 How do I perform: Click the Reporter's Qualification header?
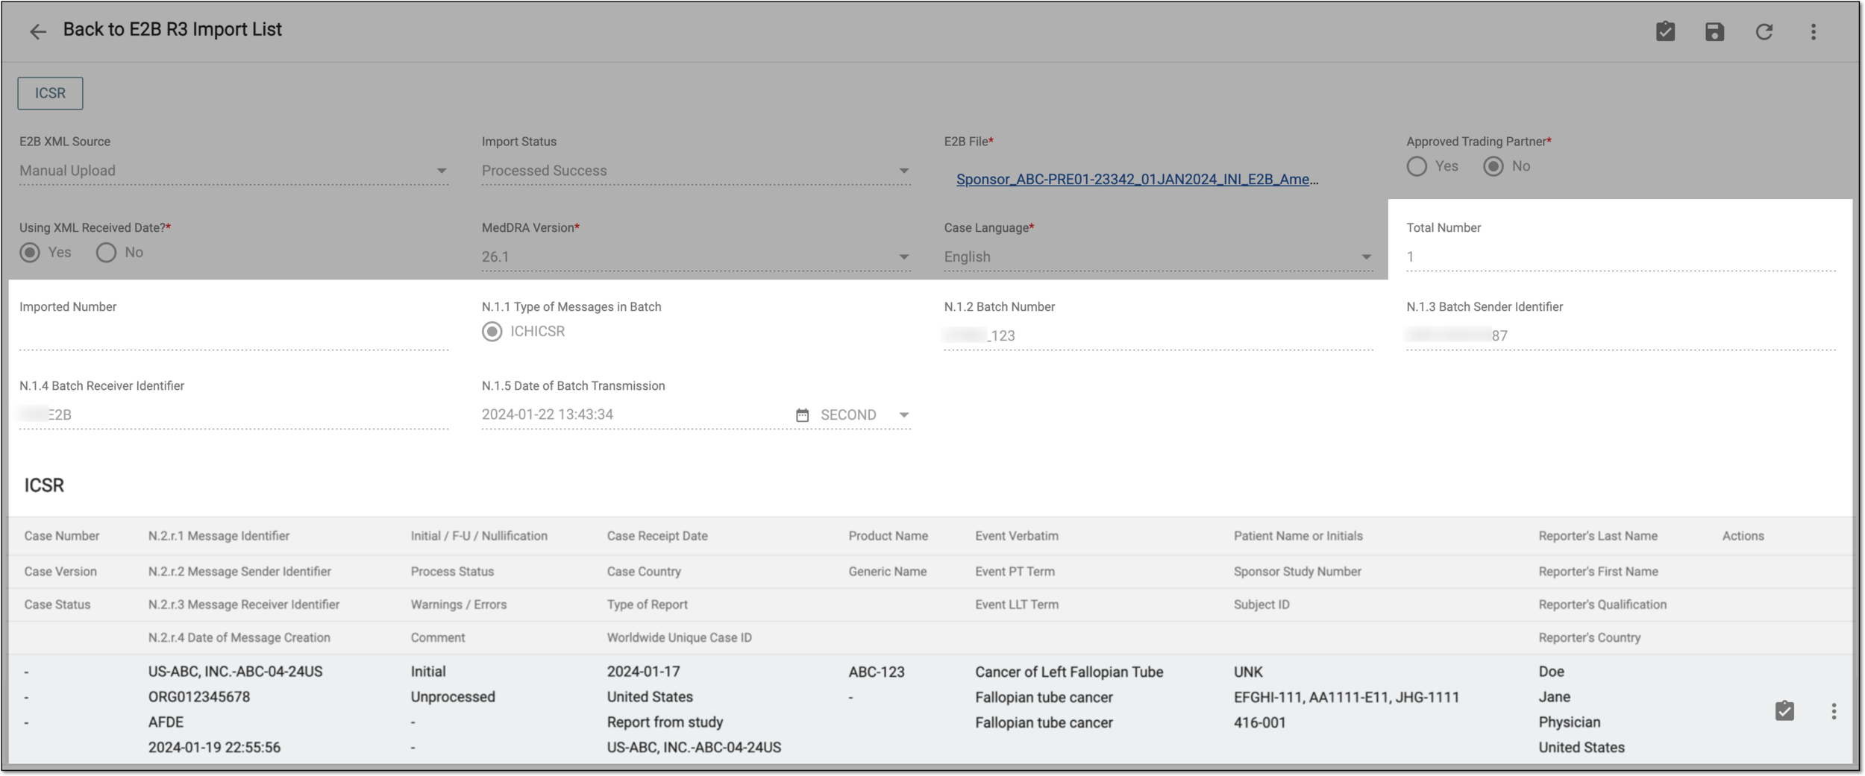1602,605
